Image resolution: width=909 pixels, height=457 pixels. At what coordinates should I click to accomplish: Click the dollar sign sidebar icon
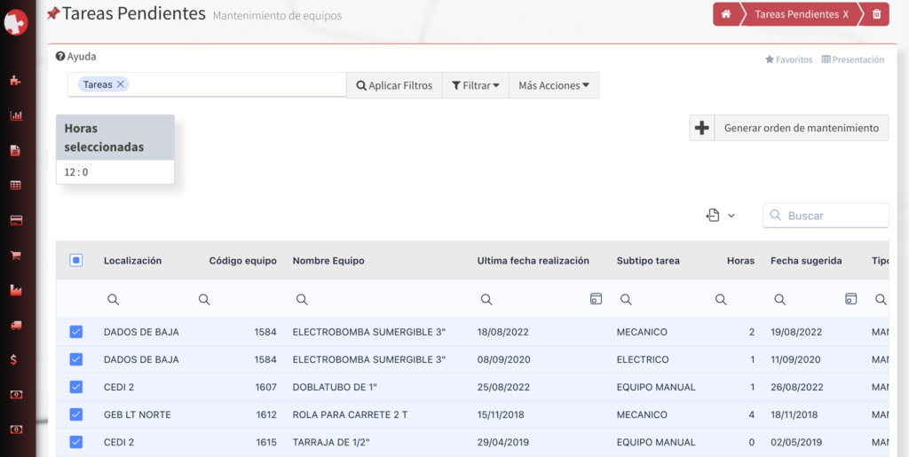[x=15, y=359]
